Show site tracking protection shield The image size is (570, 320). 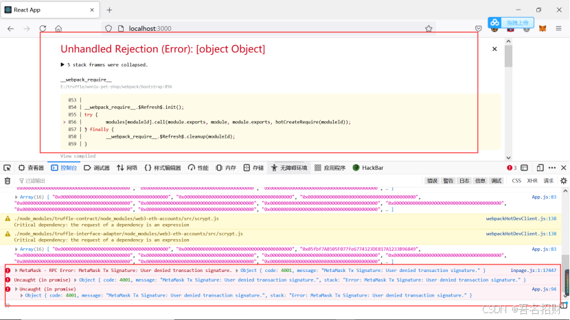109,28
